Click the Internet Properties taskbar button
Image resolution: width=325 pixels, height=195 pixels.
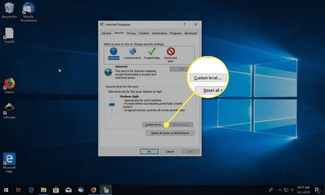(106, 190)
